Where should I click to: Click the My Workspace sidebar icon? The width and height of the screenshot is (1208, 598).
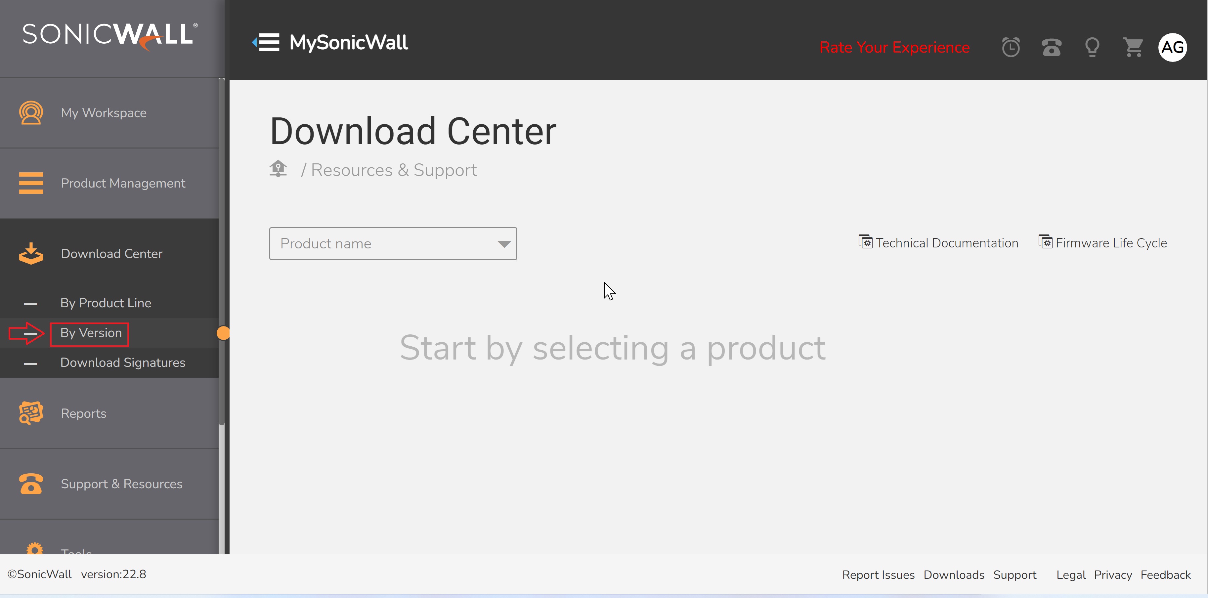[x=31, y=113]
